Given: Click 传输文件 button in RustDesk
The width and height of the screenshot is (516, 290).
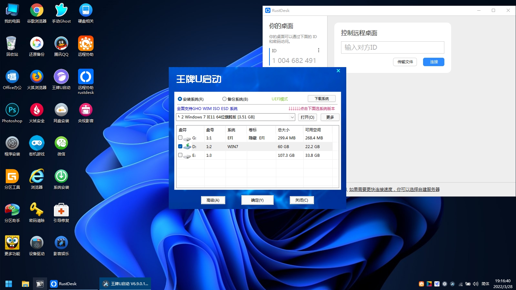Looking at the screenshot, I should point(405,62).
